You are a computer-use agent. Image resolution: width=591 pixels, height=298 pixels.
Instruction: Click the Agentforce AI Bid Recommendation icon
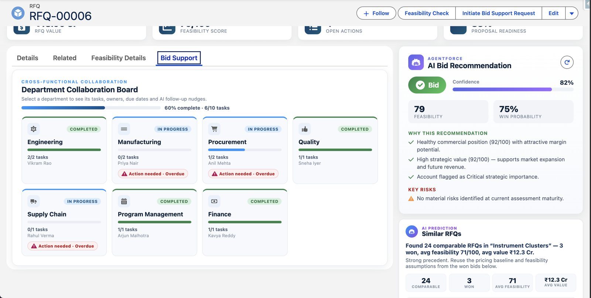pyautogui.click(x=416, y=62)
